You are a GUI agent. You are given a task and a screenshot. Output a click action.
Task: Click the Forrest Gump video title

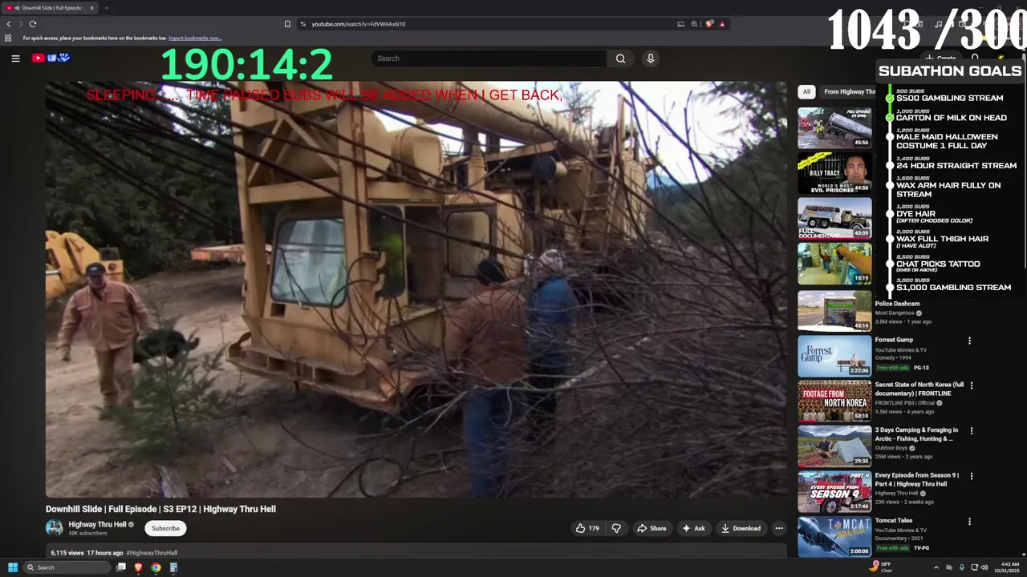pyautogui.click(x=894, y=340)
